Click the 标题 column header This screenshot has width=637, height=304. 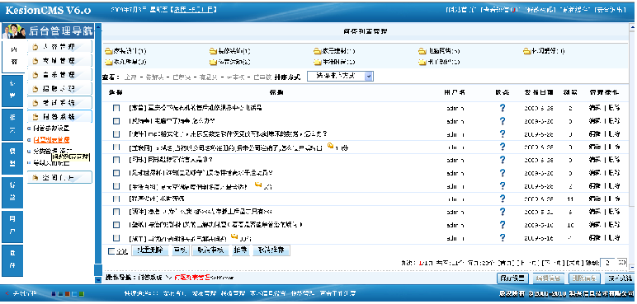pyautogui.click(x=276, y=92)
